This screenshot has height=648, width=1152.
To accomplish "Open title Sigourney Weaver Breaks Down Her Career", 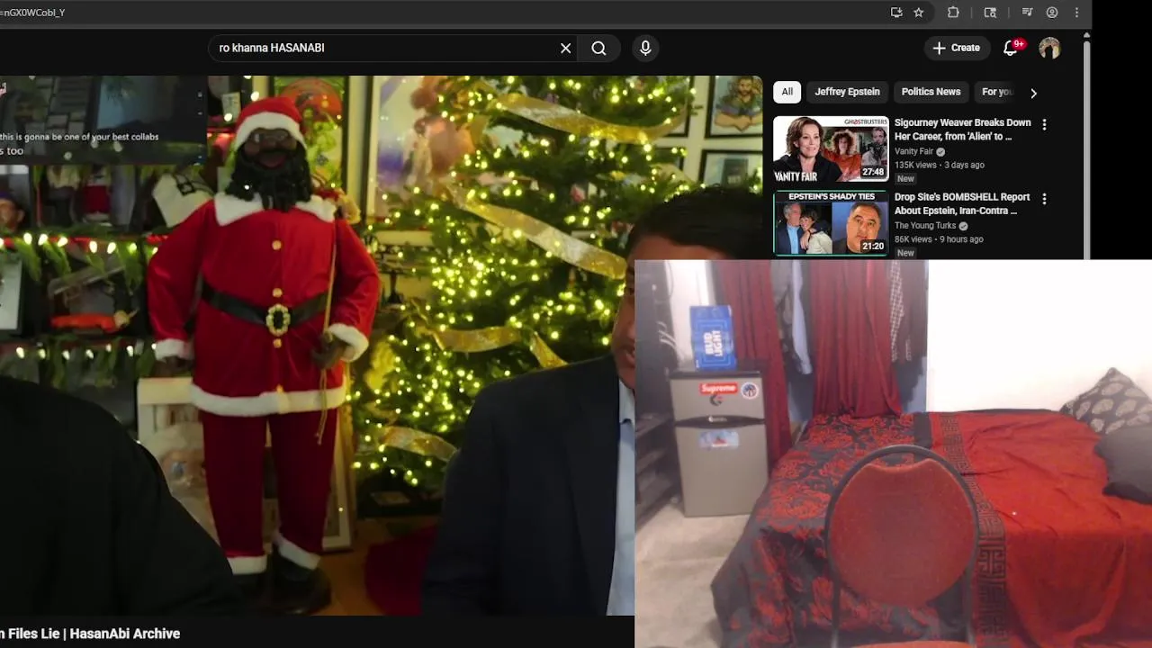I will 962,130.
